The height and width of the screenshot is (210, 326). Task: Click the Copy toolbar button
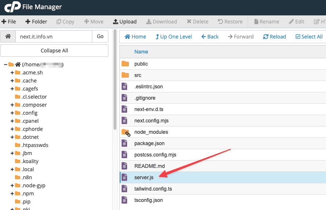coord(66,22)
